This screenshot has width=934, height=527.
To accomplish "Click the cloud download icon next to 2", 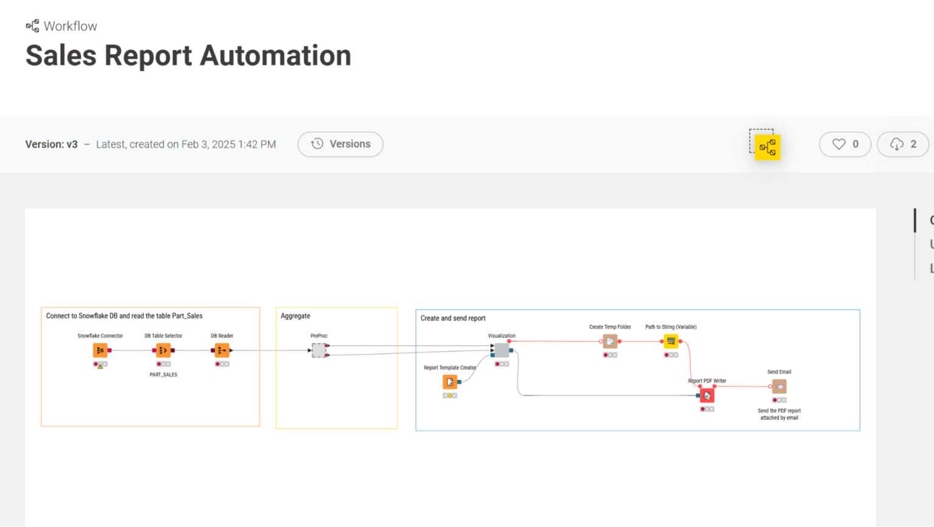I will (x=897, y=144).
